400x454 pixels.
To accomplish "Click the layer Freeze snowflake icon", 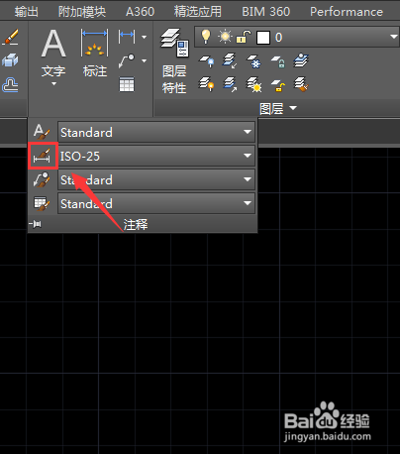I will tap(253, 61).
